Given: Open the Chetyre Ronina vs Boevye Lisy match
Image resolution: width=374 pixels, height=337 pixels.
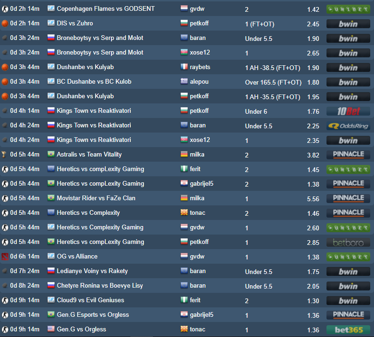Looking at the screenshot, I should 100,285.
